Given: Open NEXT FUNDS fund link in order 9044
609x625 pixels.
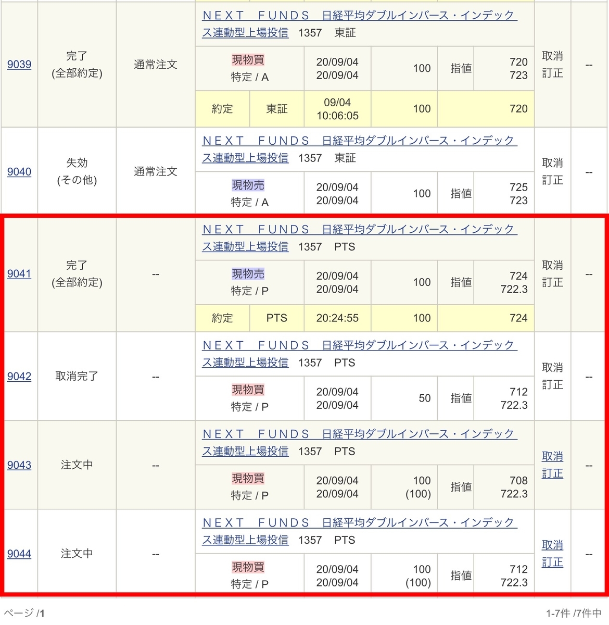Looking at the screenshot, I should (359, 531).
